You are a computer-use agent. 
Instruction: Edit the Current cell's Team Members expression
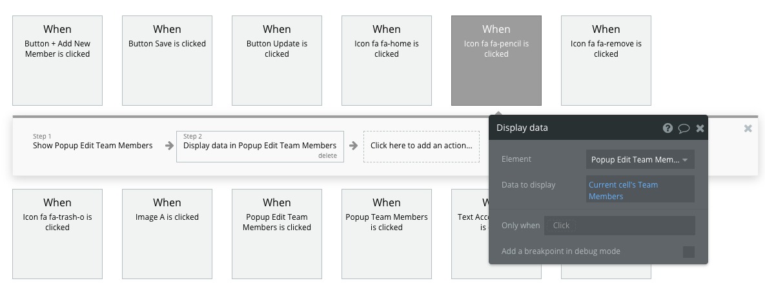click(640, 190)
